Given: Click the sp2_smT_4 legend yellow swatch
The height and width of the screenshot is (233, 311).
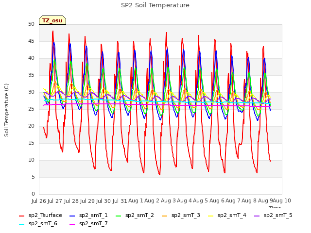Looking at the screenshot, I should pyautogui.click(x=210, y=216).
